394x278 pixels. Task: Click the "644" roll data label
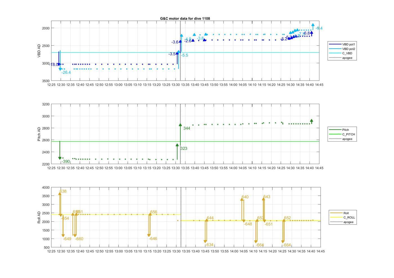210,218
